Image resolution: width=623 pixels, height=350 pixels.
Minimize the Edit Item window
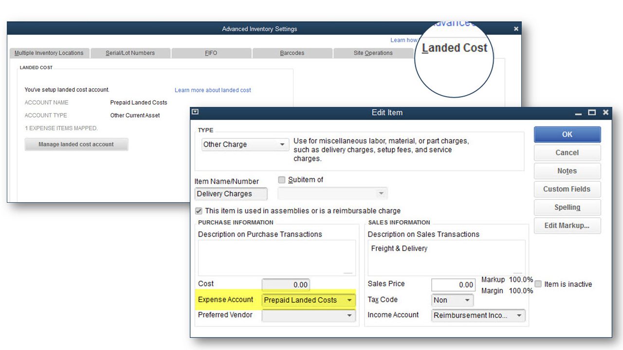[578, 113]
